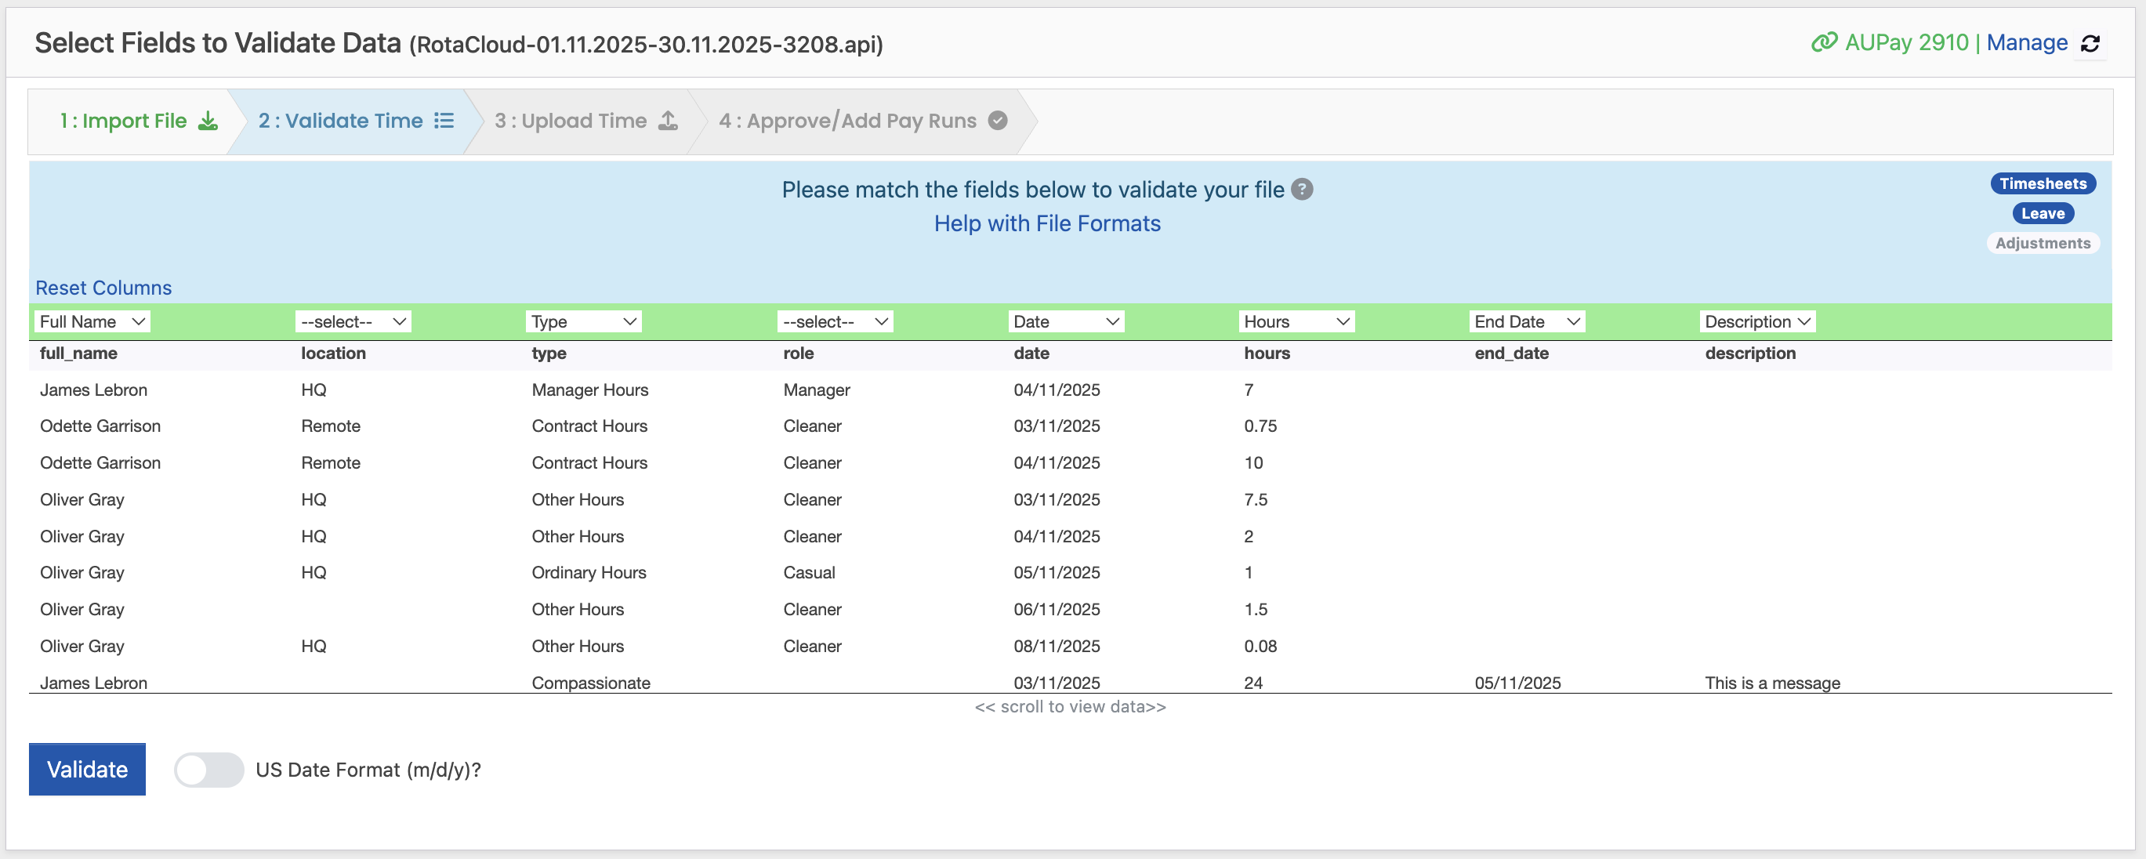Open the Full Name column dropdown
This screenshot has height=859, width=2146.
coord(92,321)
